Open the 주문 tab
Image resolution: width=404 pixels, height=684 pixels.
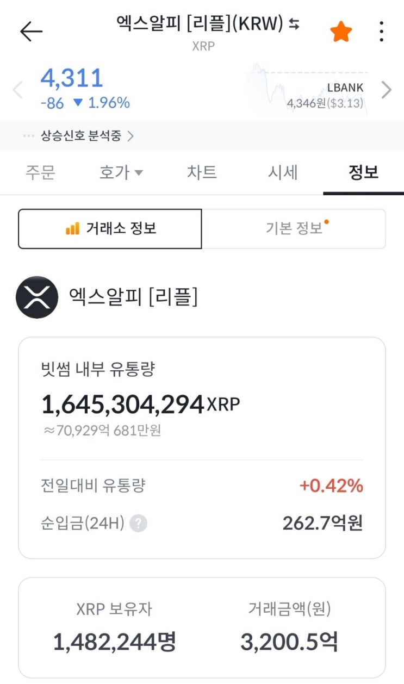(x=40, y=172)
